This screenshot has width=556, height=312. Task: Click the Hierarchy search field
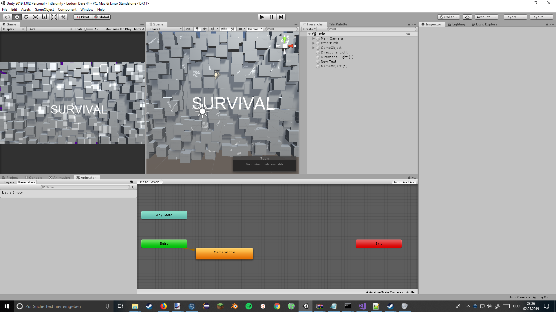pos(372,29)
